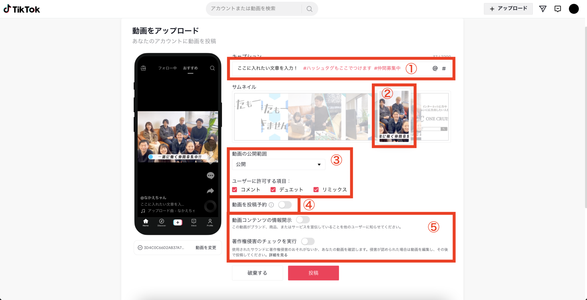Viewport: 587px width, 300px height.
Task: Uncheck the リミックス checkbox
Action: click(x=316, y=190)
